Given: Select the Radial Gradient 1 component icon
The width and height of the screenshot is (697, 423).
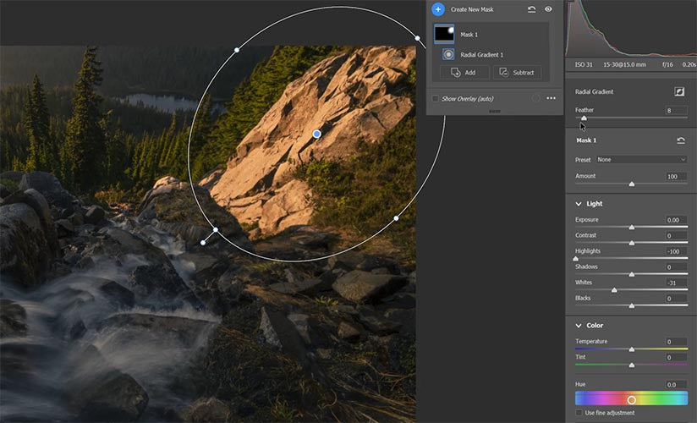Looking at the screenshot, I should (x=448, y=54).
